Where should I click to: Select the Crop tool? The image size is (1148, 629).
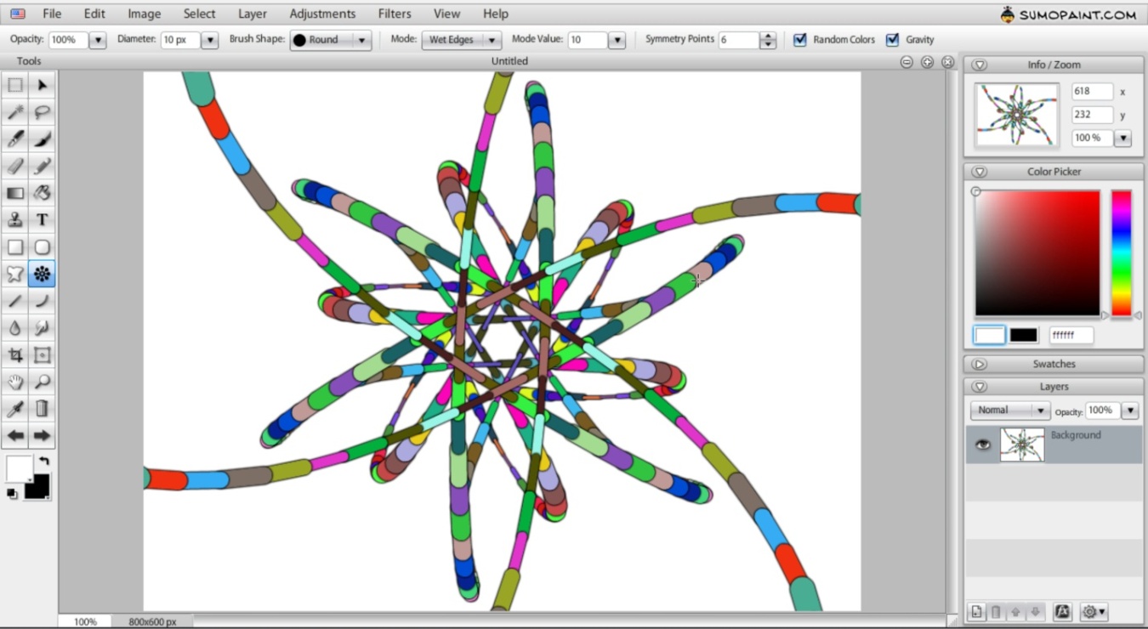coord(15,355)
